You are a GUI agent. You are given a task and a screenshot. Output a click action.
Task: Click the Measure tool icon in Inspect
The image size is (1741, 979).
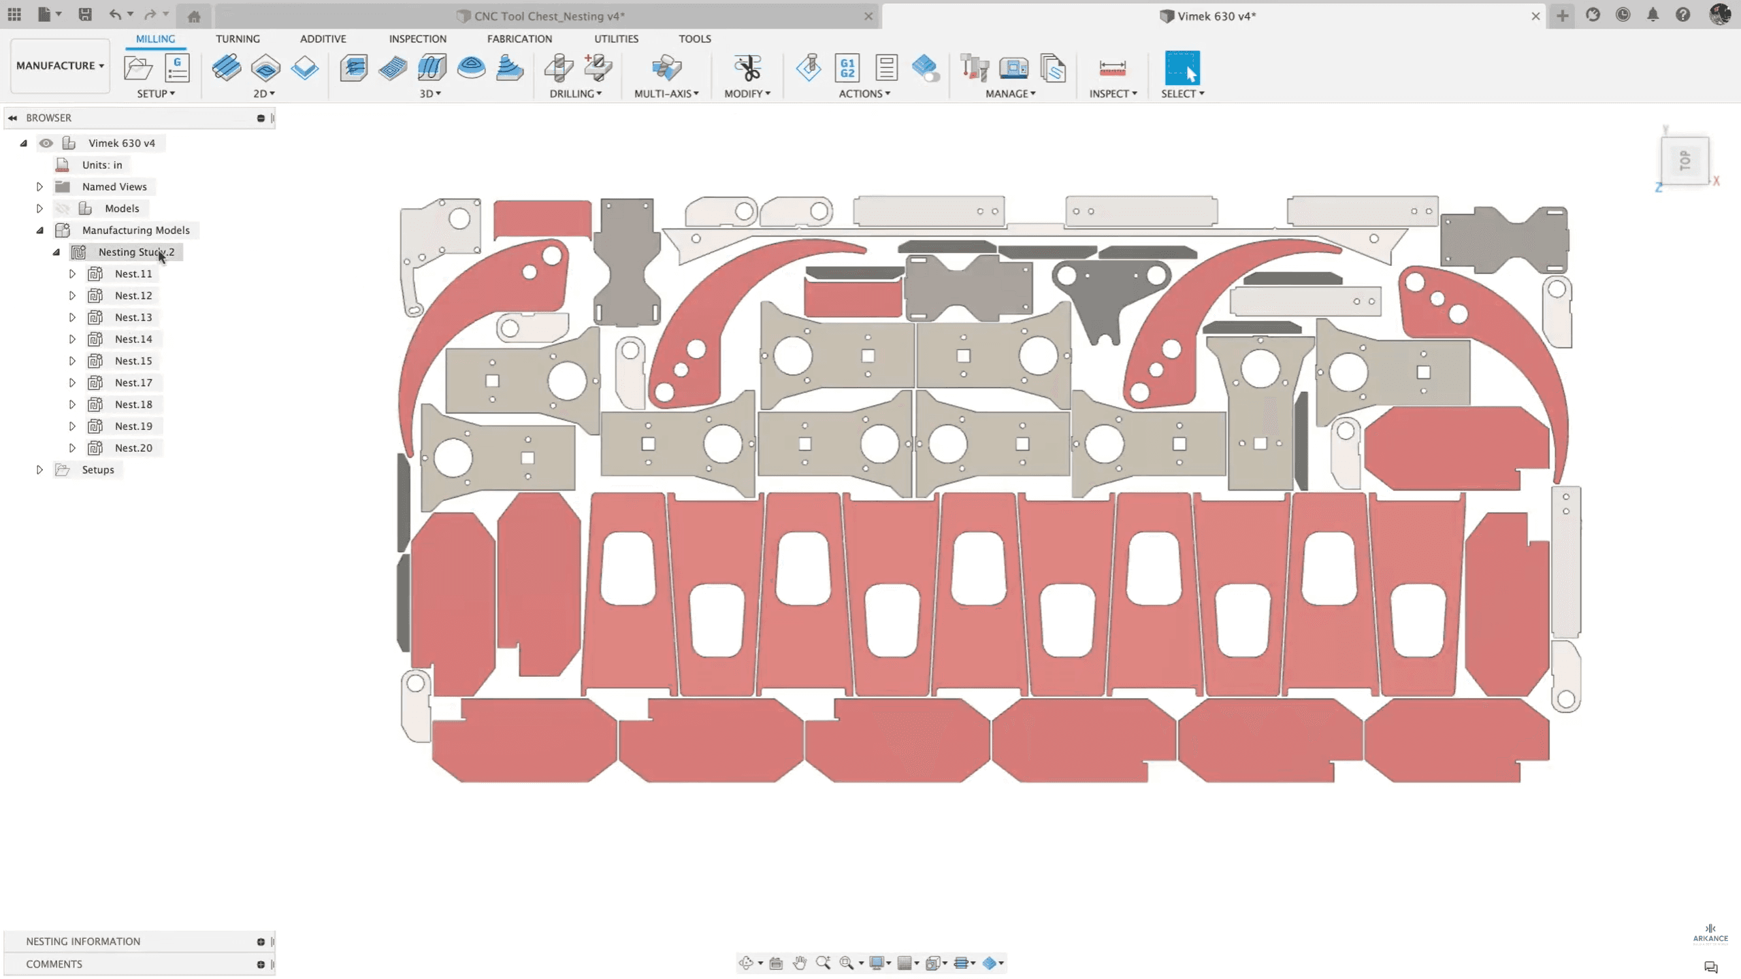(1112, 68)
